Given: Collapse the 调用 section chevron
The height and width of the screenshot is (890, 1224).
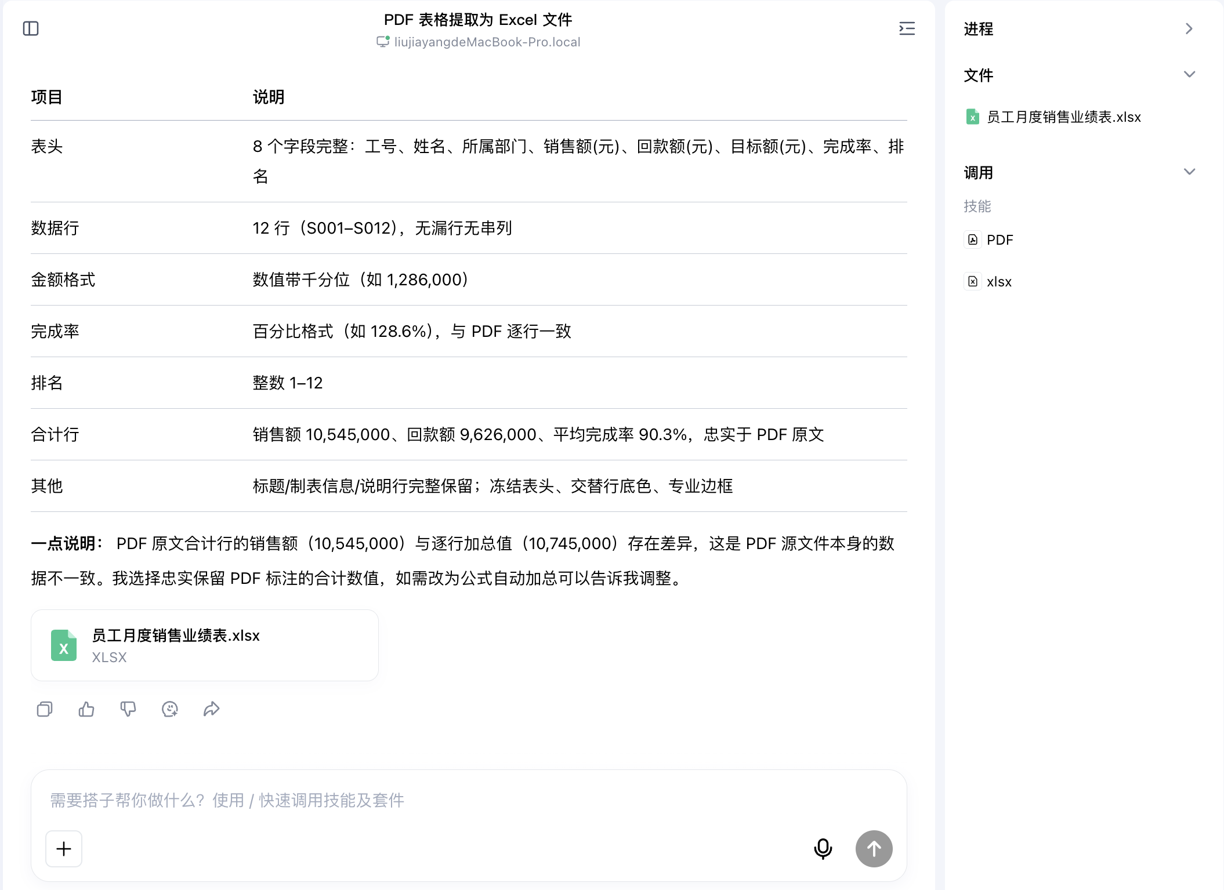Looking at the screenshot, I should click(x=1189, y=172).
